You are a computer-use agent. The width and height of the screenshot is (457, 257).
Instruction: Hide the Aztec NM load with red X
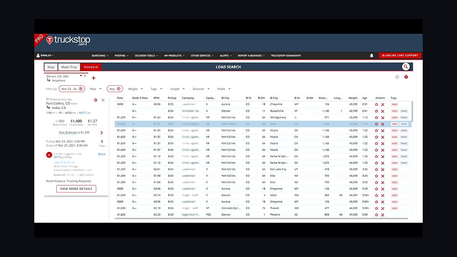click(x=383, y=195)
